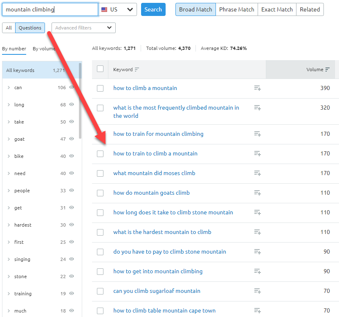Switch to the Phrase Match tab

(236, 9)
